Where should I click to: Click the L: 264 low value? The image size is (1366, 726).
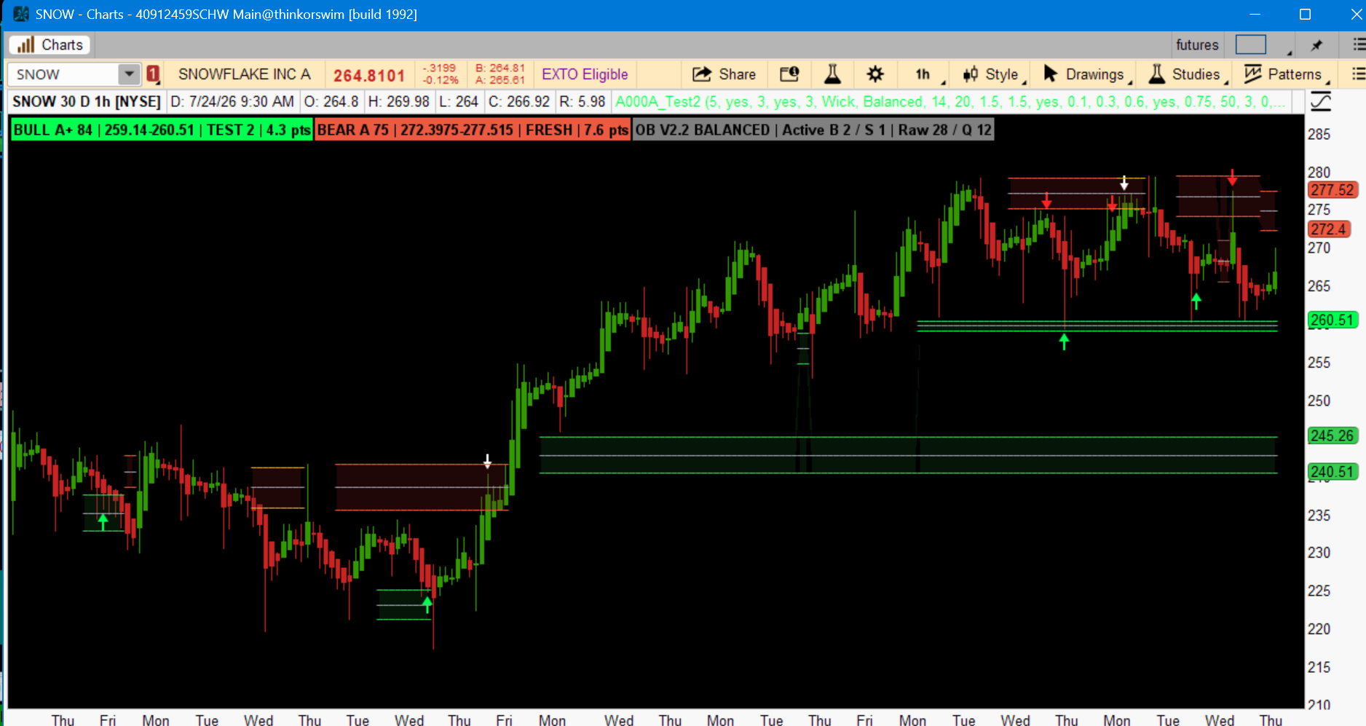pos(459,102)
